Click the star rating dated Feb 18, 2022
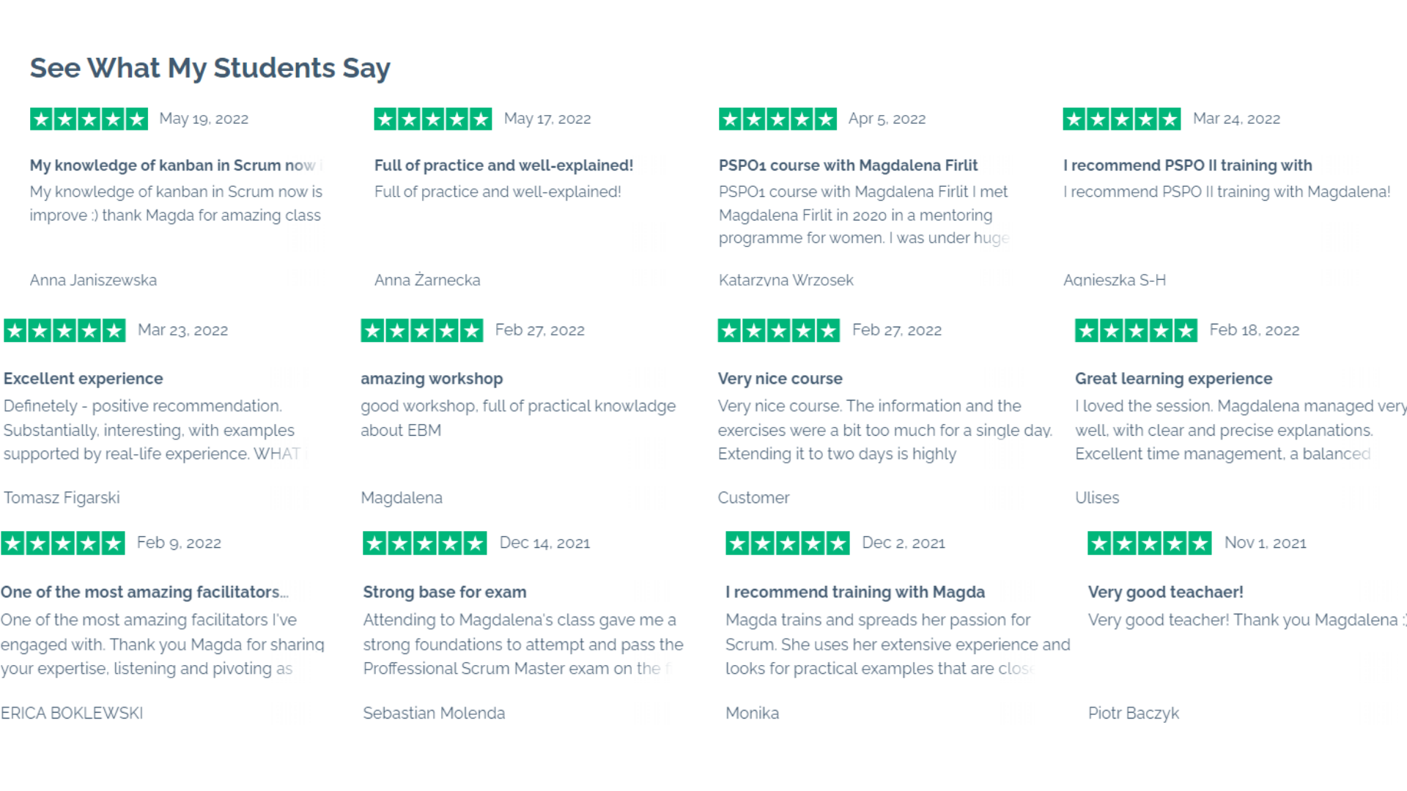The height and width of the screenshot is (791, 1407). coord(1137,330)
